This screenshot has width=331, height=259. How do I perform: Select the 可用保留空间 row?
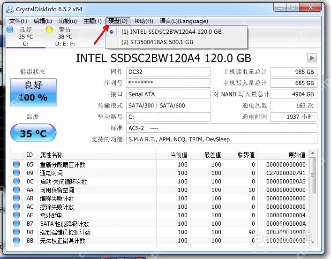(x=159, y=190)
